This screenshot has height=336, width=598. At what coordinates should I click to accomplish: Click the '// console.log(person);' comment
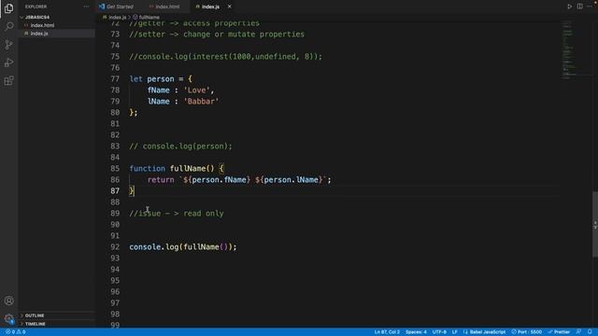pyautogui.click(x=180, y=147)
